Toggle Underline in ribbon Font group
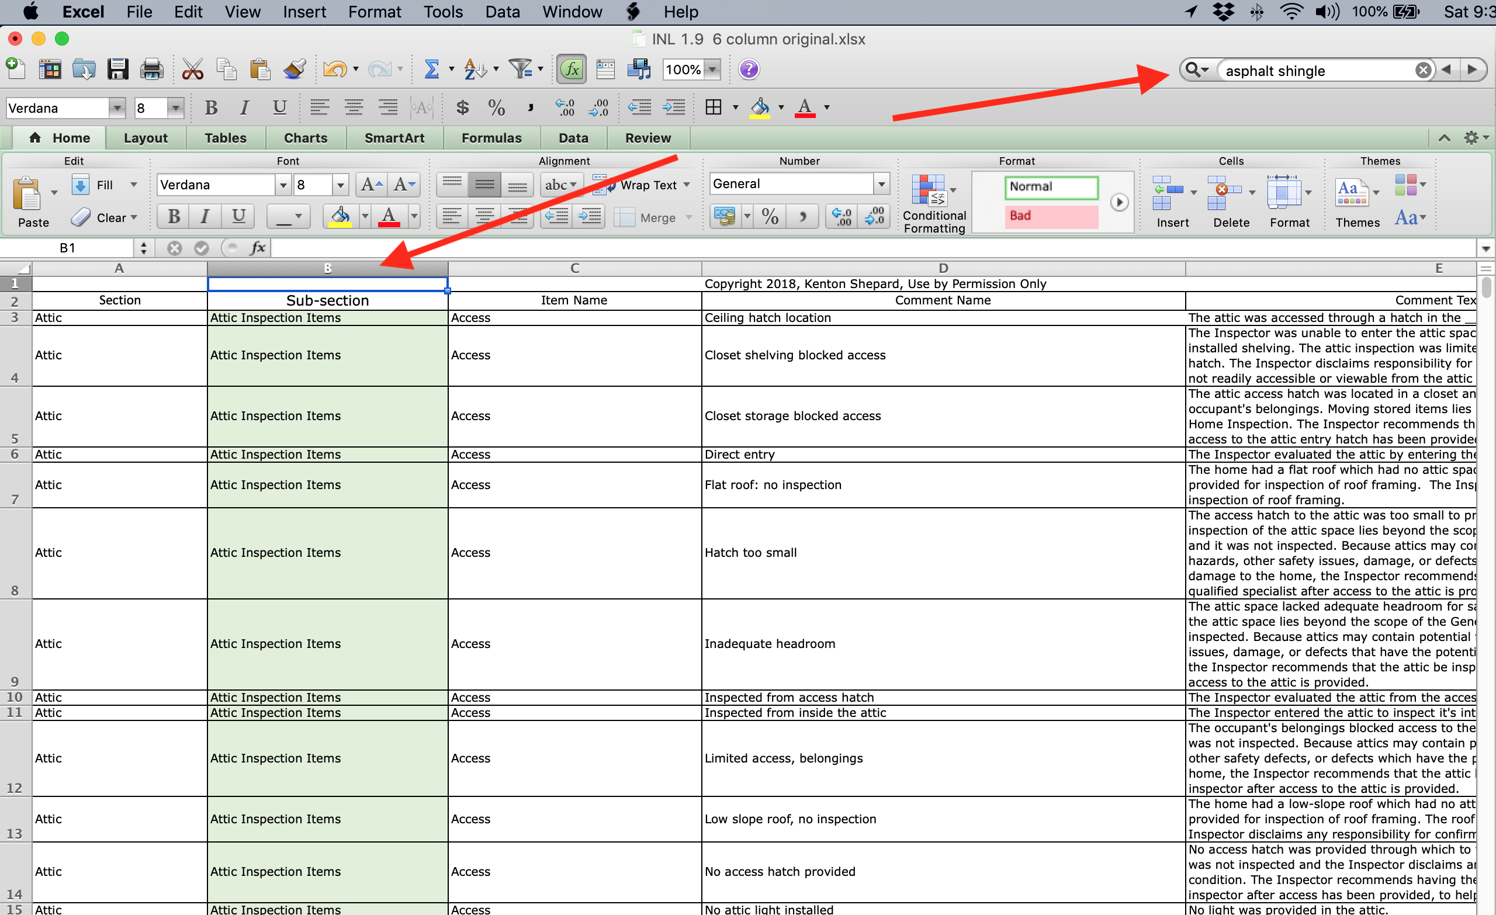1496x915 pixels. (238, 216)
